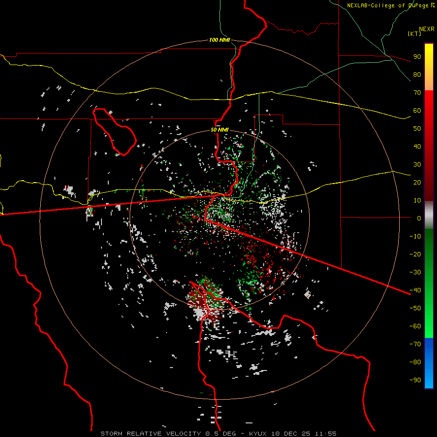Click the -40 value on the velocity scale
This screenshot has height=437, width=437.
(x=415, y=290)
